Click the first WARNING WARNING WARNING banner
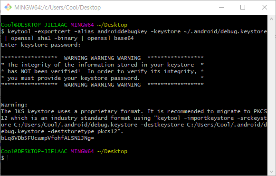This screenshot has width=276, height=176. pyautogui.click(x=102, y=58)
